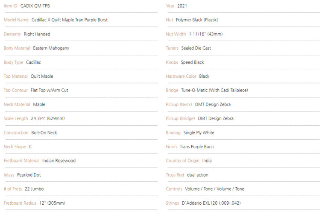The image size is (328, 218).
Task: Click the Pickup (Neck) label
Action: tap(179, 104)
